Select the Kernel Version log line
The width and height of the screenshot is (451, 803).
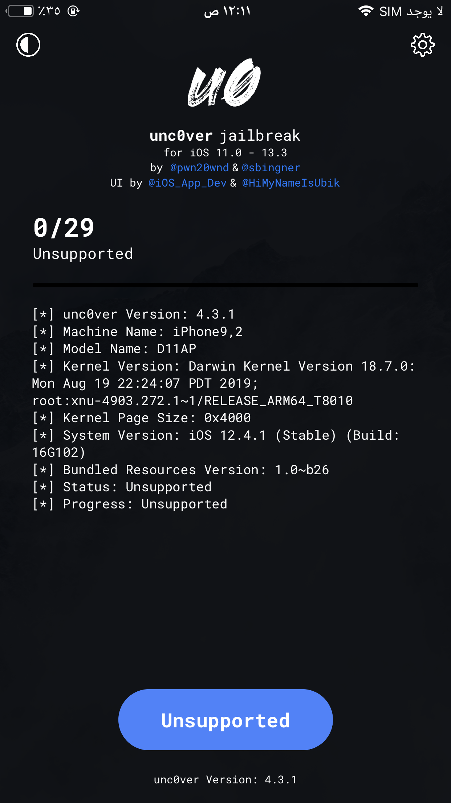(224, 383)
